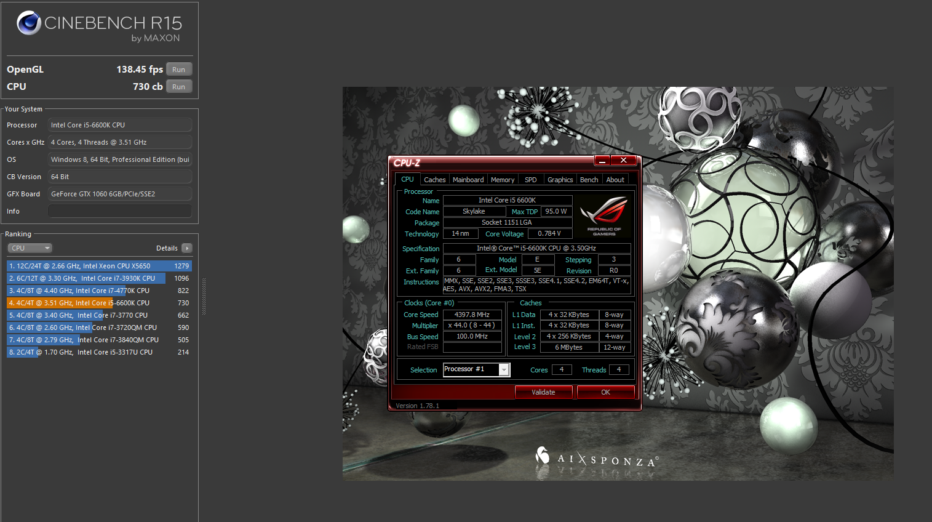Click the Details arrow button in Ranking
Screen dimensions: 932x522
pos(187,248)
